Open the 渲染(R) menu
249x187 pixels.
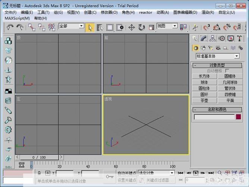click(208, 12)
